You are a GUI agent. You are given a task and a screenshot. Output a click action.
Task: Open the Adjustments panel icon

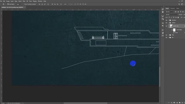pyautogui.click(x=163, y=33)
